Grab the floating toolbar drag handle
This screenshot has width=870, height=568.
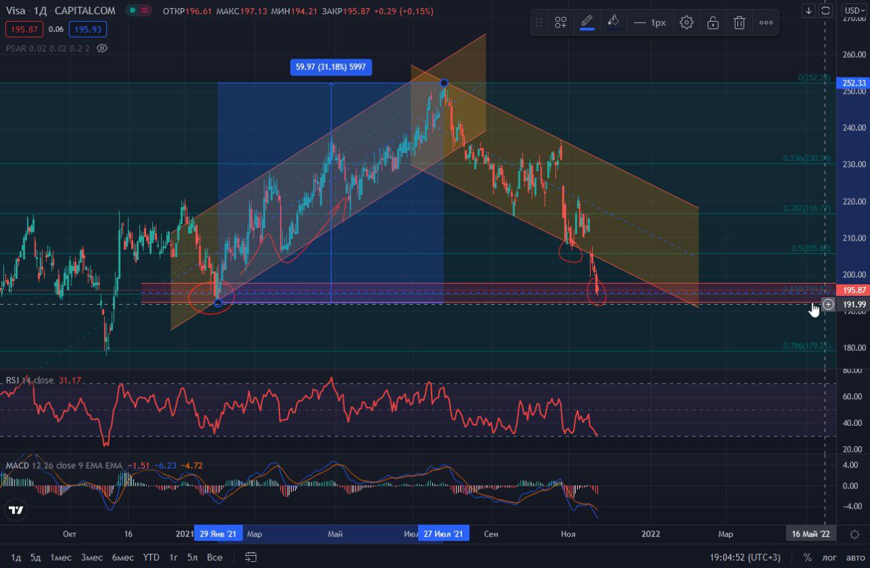coord(539,22)
